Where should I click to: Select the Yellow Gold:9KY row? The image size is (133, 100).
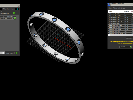click(121, 14)
